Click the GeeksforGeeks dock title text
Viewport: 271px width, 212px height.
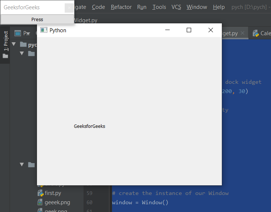[21, 7]
